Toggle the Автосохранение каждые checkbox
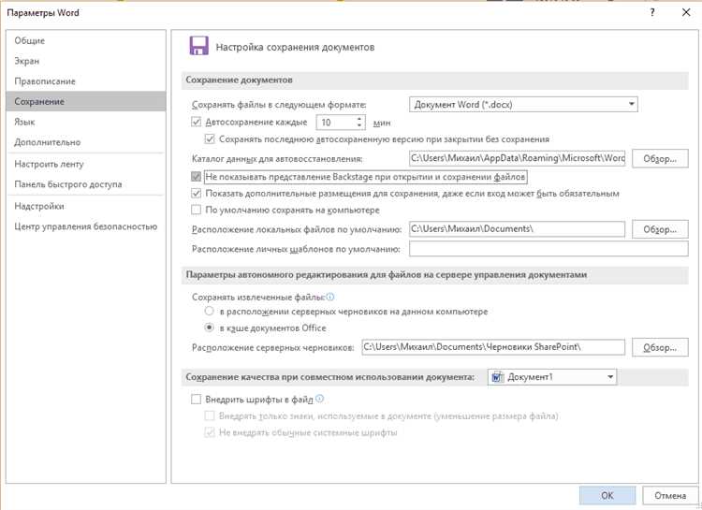The width and height of the screenshot is (702, 510). pos(197,122)
